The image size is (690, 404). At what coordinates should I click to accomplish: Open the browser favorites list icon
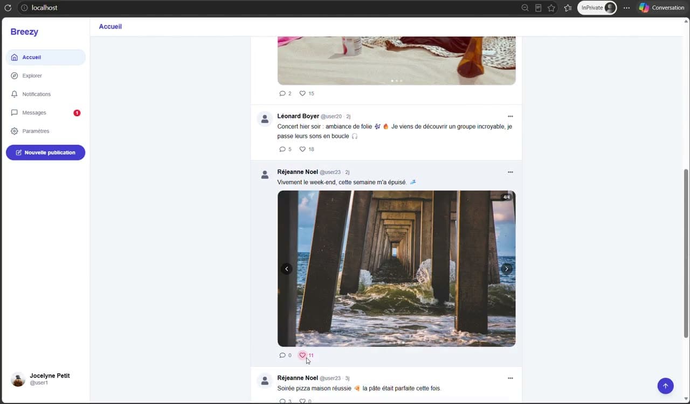pos(568,8)
